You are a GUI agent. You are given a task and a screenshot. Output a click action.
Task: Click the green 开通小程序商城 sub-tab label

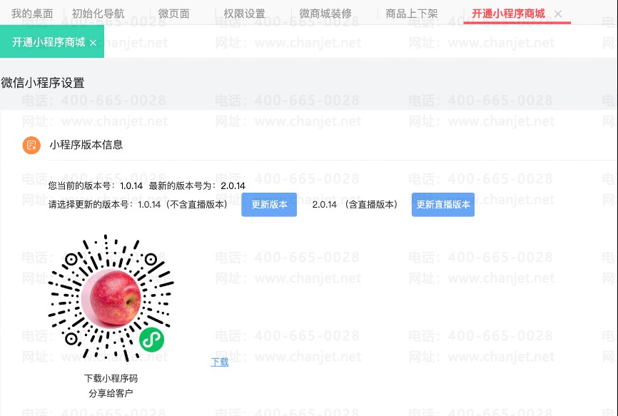pyautogui.click(x=49, y=42)
